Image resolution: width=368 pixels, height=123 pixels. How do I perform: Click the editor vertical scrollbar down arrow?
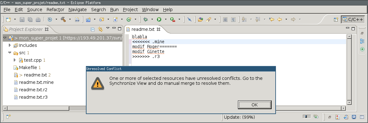349,103
